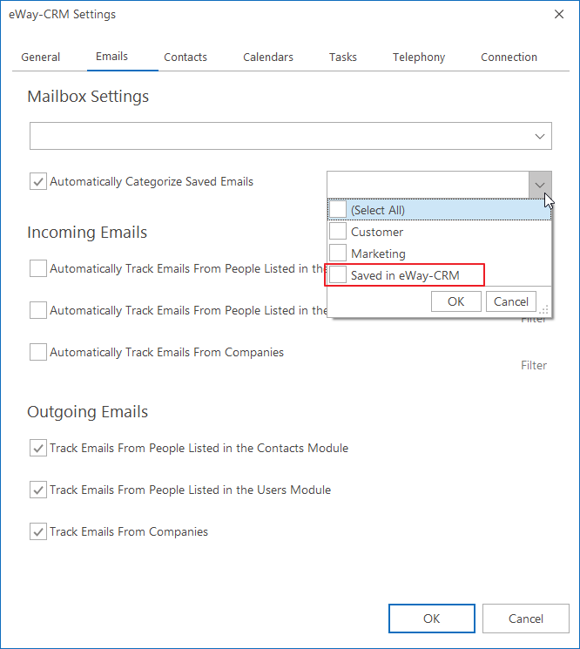Viewport: 580px width, 649px height.
Task: Collapse the category dropdown arrow
Action: pos(540,185)
